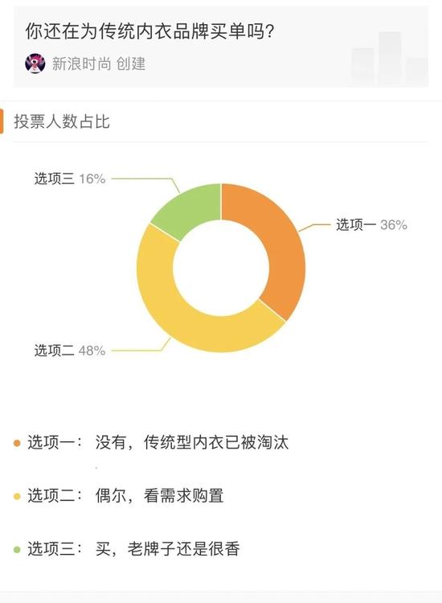This screenshot has width=442, height=603.
Task: Open the 新浪时尚 creator name link
Action: pyautogui.click(x=81, y=64)
